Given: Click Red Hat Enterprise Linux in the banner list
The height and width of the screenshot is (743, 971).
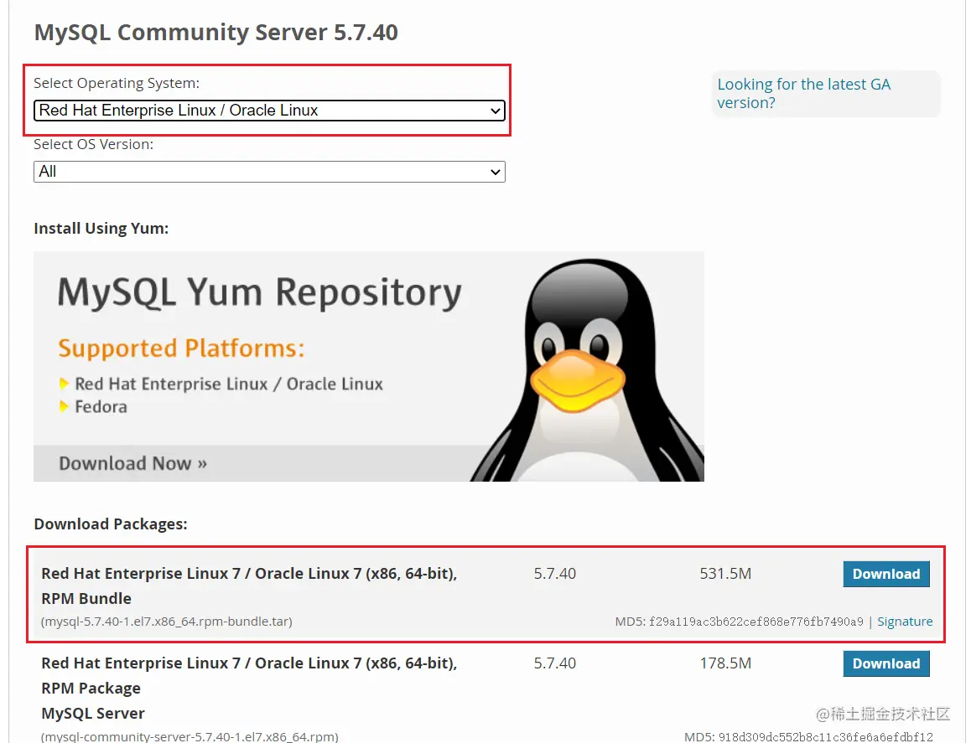Looking at the screenshot, I should click(229, 384).
